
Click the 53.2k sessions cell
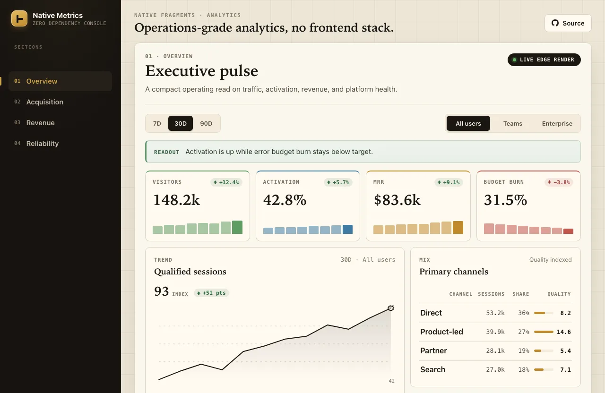(495, 313)
